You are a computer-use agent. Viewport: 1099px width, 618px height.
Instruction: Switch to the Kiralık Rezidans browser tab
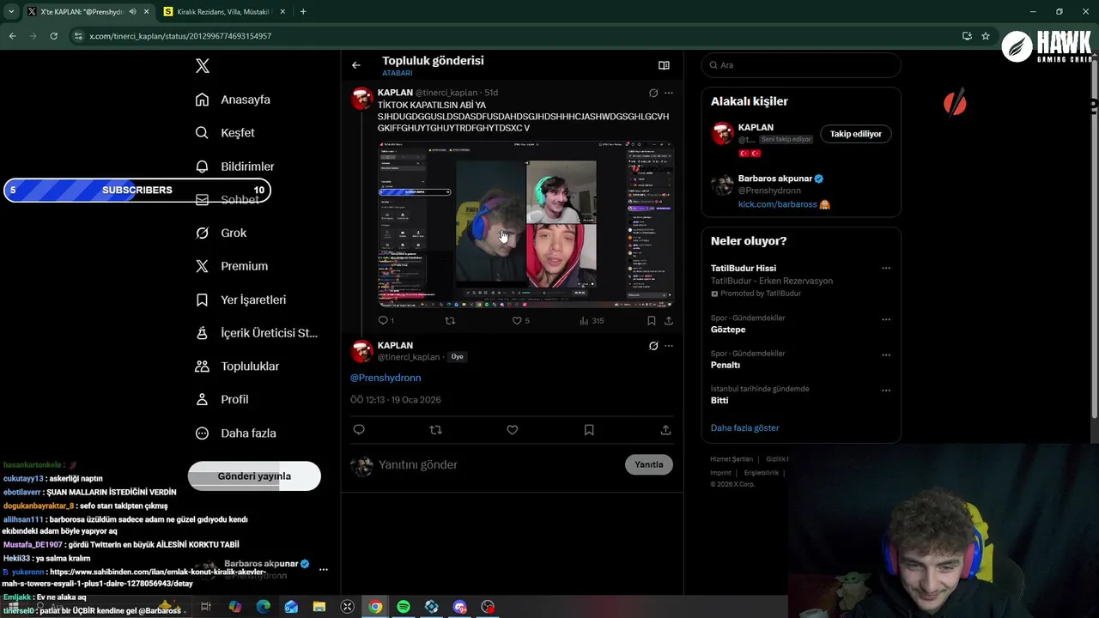[224, 12]
